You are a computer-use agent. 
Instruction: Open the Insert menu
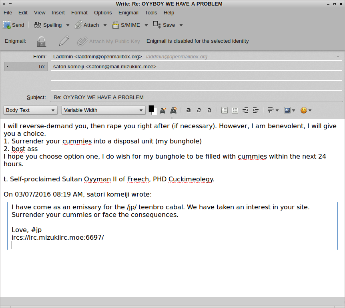[x=58, y=13]
